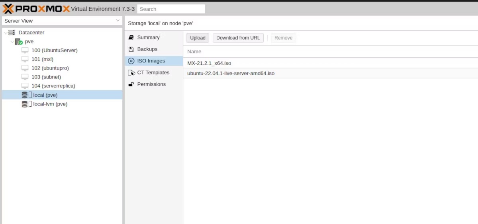This screenshot has width=478, height=224.
Task: Click monitor icon for VM 102 ubuntupro
Action: pyautogui.click(x=25, y=68)
